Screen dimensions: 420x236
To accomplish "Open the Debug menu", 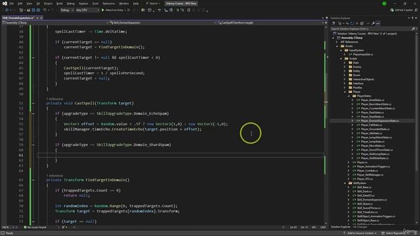I will (71, 3).
